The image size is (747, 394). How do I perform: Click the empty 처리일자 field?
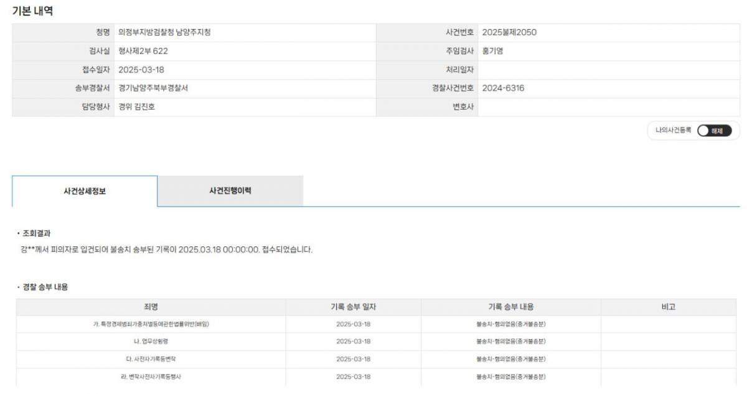(x=609, y=70)
